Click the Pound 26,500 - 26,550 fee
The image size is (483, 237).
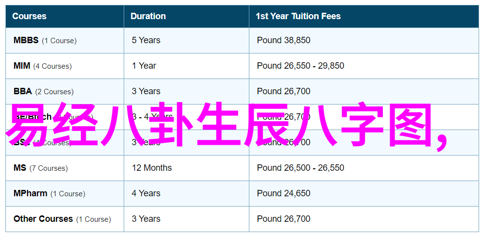pyautogui.click(x=300, y=168)
